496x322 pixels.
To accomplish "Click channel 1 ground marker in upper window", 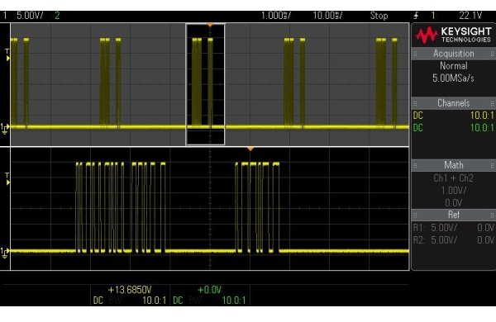I will (5, 128).
